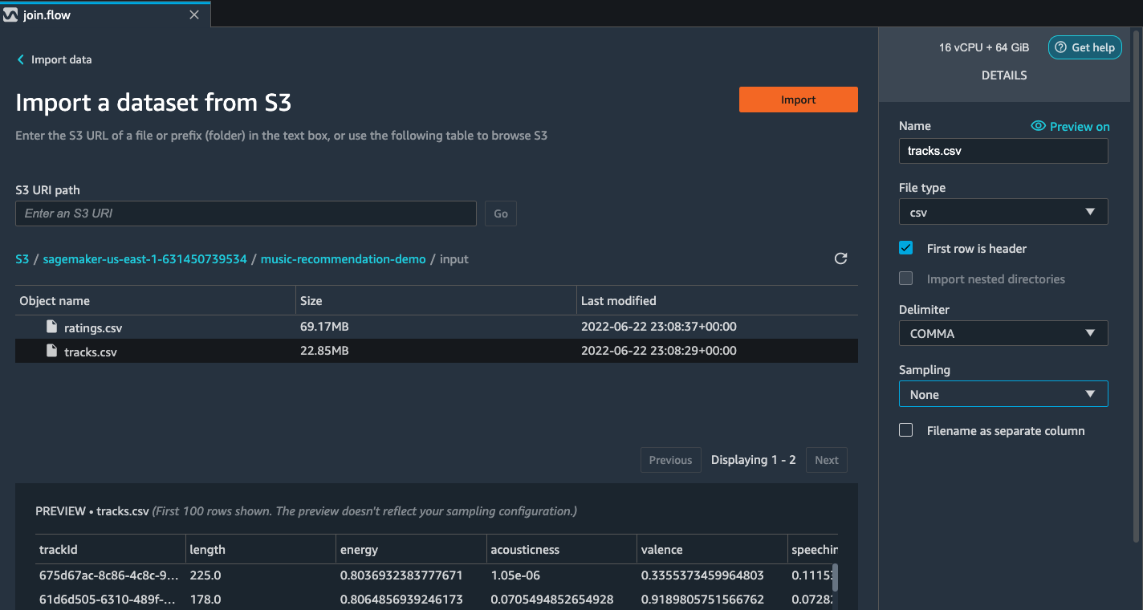Click the S3 URI path input field
This screenshot has height=610, width=1143.
point(246,213)
